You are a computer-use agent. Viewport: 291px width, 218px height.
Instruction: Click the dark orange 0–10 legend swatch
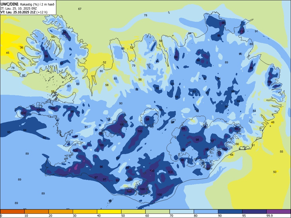(x=12, y=212)
